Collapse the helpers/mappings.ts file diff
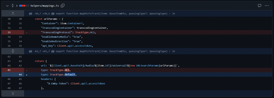 [7, 6]
